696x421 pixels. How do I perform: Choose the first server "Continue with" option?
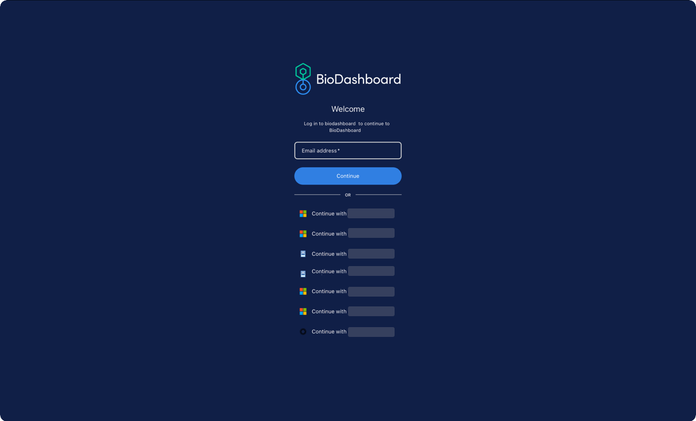click(x=348, y=254)
